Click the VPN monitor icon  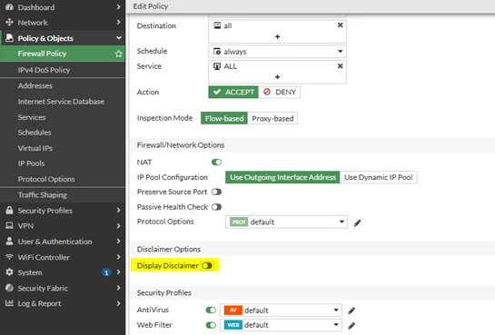click(x=9, y=225)
